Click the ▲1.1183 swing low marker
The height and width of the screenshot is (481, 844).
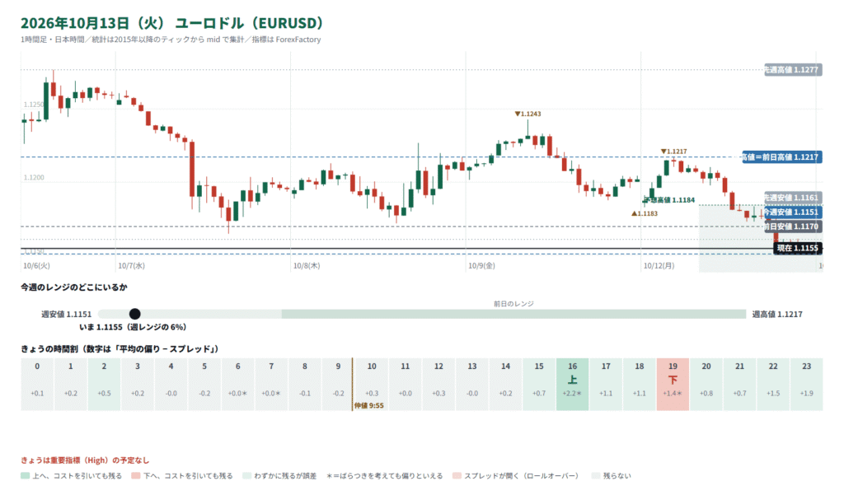click(645, 213)
